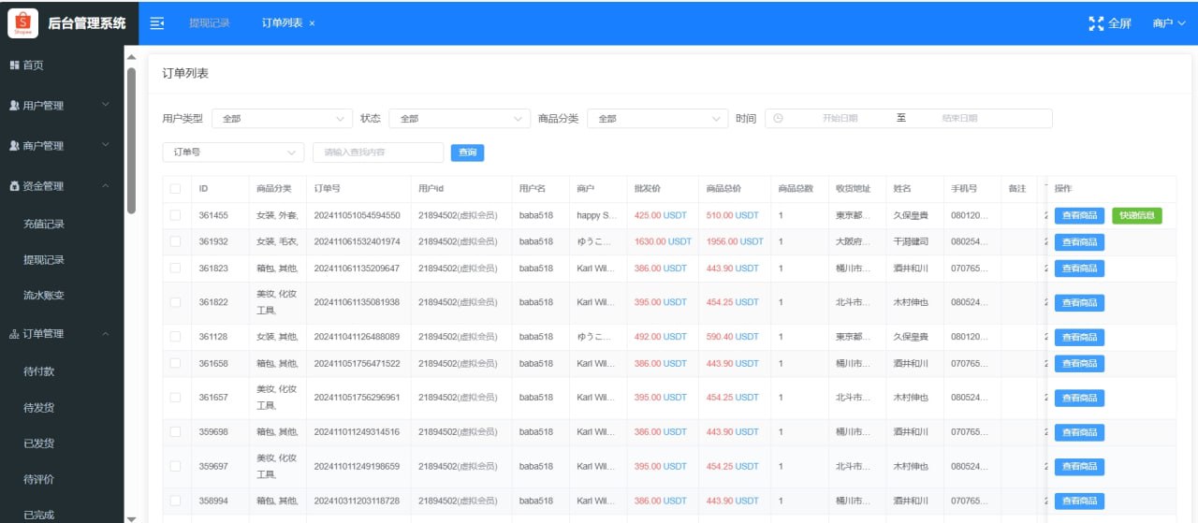This screenshot has width=1198, height=523.
Task: Click 查看商品 for order 361128
Action: pos(1079,337)
